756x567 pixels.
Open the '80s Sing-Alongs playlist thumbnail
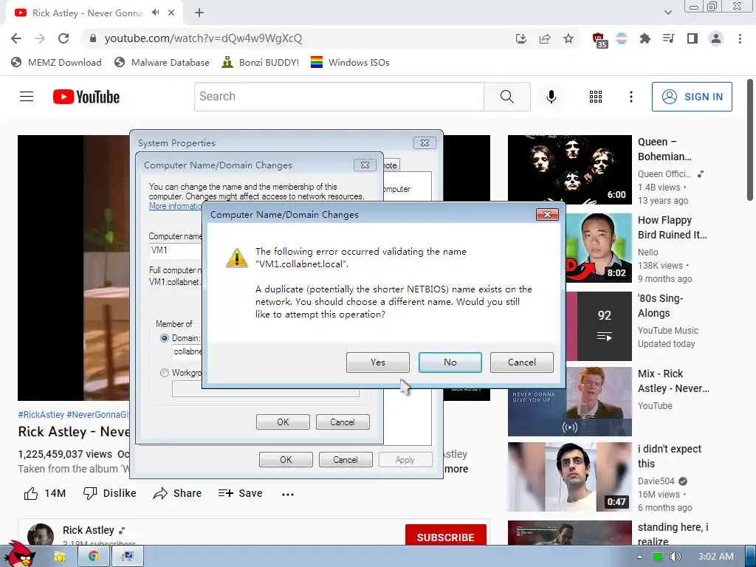[x=599, y=326]
